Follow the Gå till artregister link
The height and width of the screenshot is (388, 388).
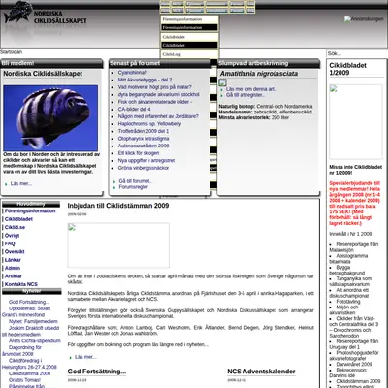click(x=245, y=95)
